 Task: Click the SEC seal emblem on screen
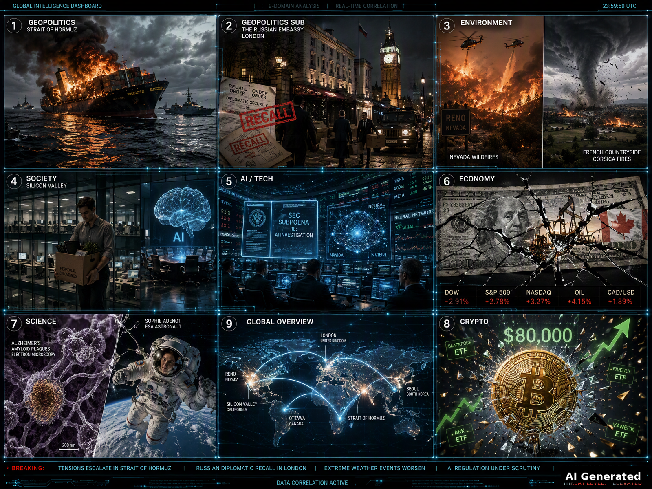(257, 218)
